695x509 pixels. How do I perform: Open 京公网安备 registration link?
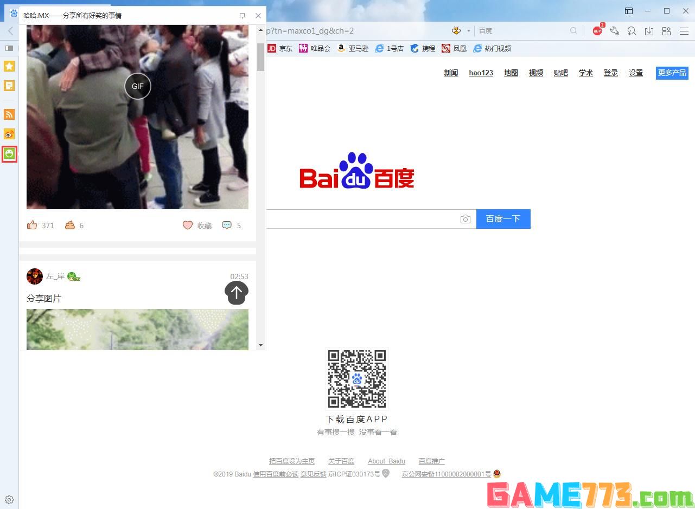447,474
